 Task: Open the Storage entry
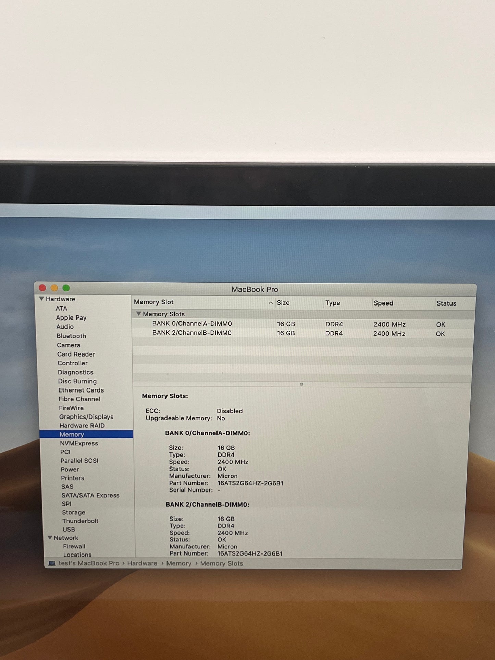pyautogui.click(x=73, y=512)
